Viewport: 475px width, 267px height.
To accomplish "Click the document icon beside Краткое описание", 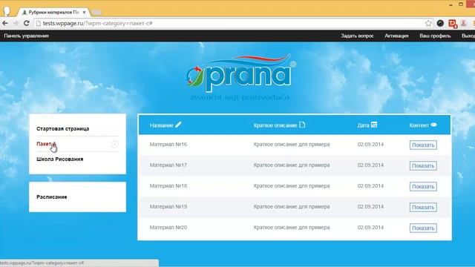I will (x=302, y=125).
